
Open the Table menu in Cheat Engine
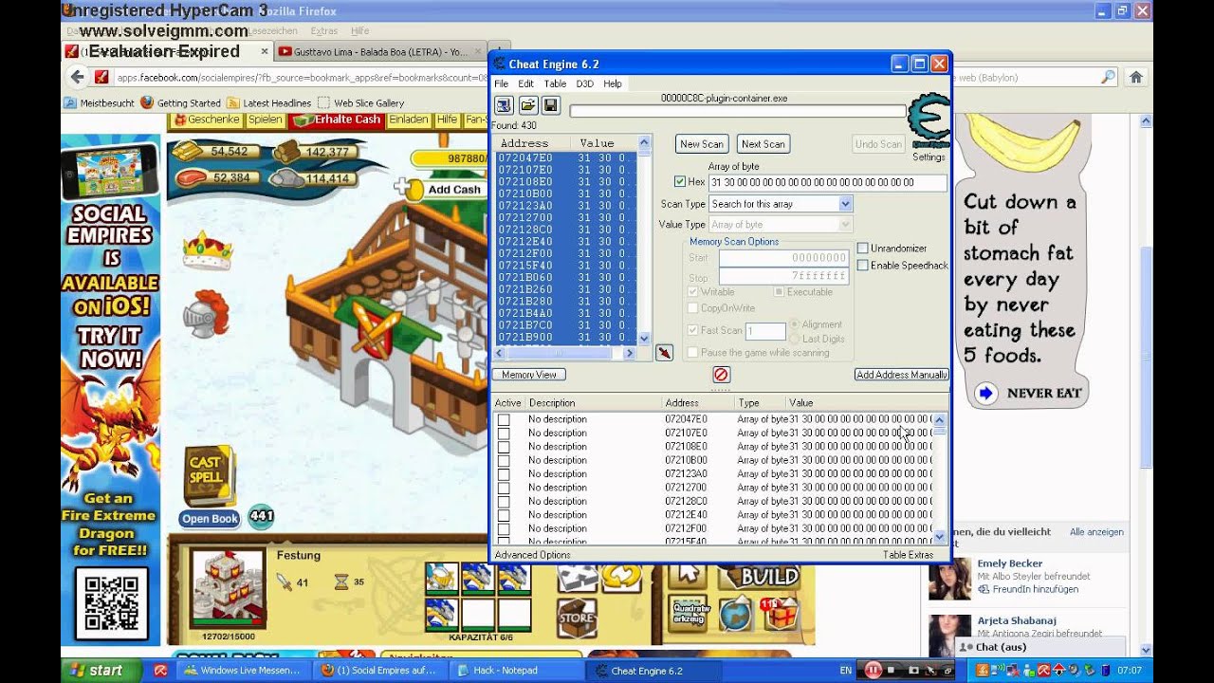(x=555, y=83)
